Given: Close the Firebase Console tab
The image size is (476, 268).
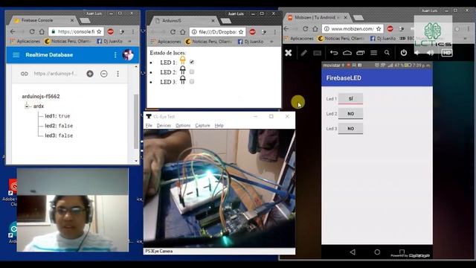Looking at the screenshot, I should pyautogui.click(x=72, y=20).
